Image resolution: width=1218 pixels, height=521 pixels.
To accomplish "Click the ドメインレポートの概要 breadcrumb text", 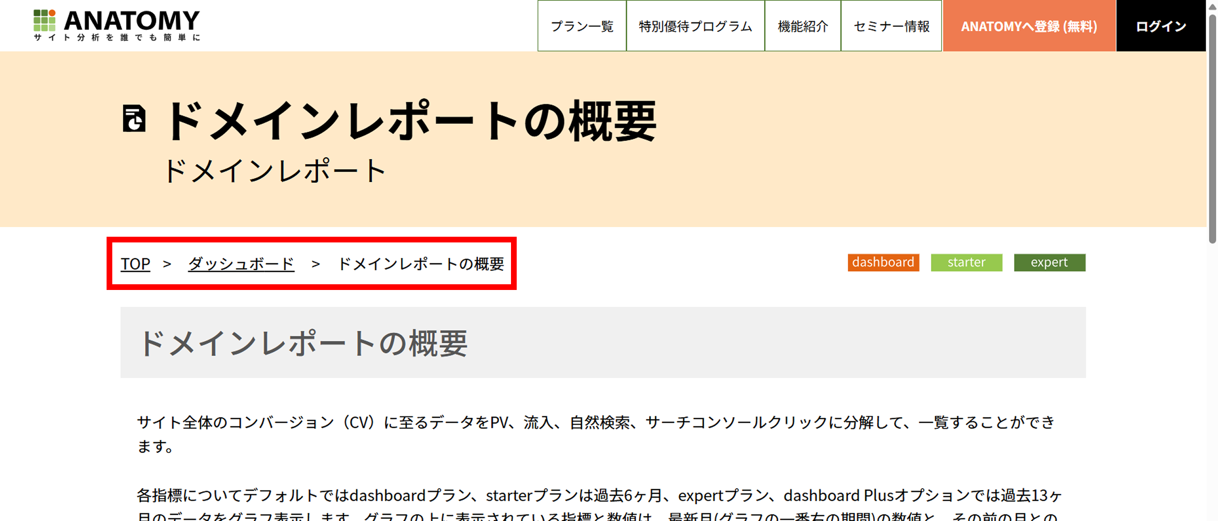I will (x=421, y=264).
